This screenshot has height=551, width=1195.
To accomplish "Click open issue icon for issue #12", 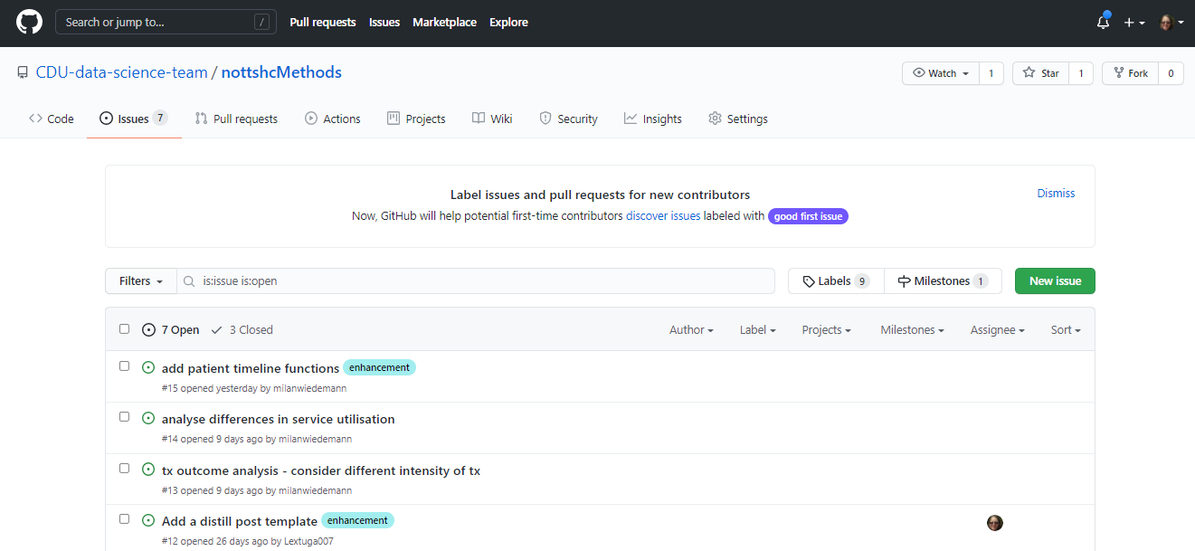I will pyautogui.click(x=148, y=520).
